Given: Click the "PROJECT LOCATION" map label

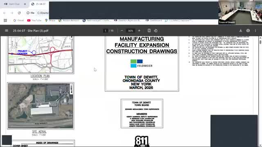Looking at the screenshot, I should (x=23, y=52).
